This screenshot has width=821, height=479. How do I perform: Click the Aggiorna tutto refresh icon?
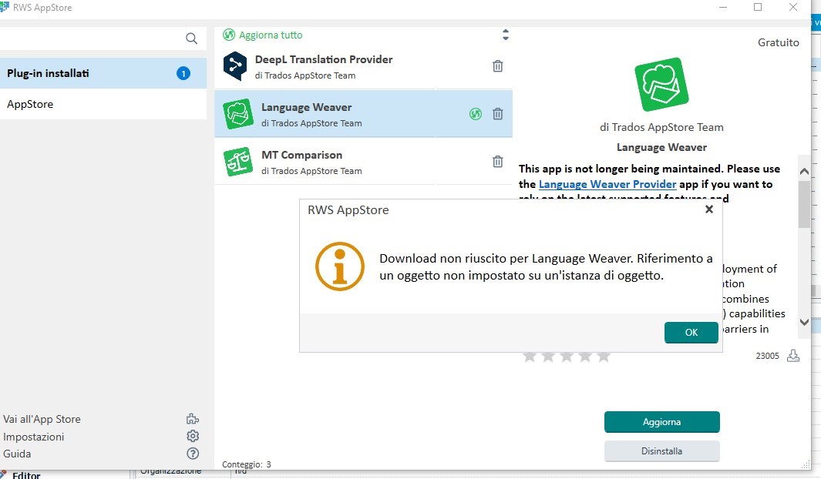point(229,35)
